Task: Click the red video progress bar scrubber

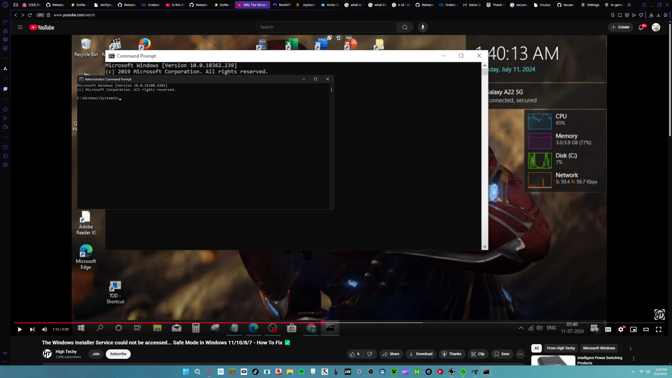Action: 322,323
